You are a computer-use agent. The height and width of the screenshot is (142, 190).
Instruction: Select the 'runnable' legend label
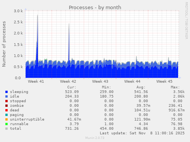(x=19, y=124)
